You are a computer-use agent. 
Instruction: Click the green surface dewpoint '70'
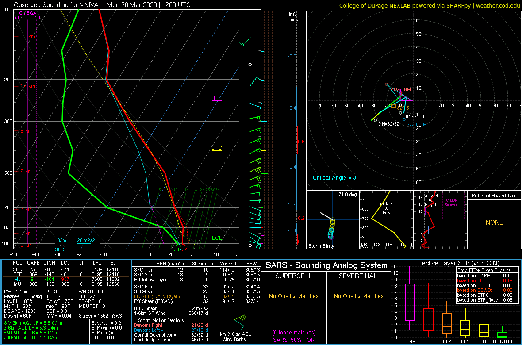click(177, 249)
